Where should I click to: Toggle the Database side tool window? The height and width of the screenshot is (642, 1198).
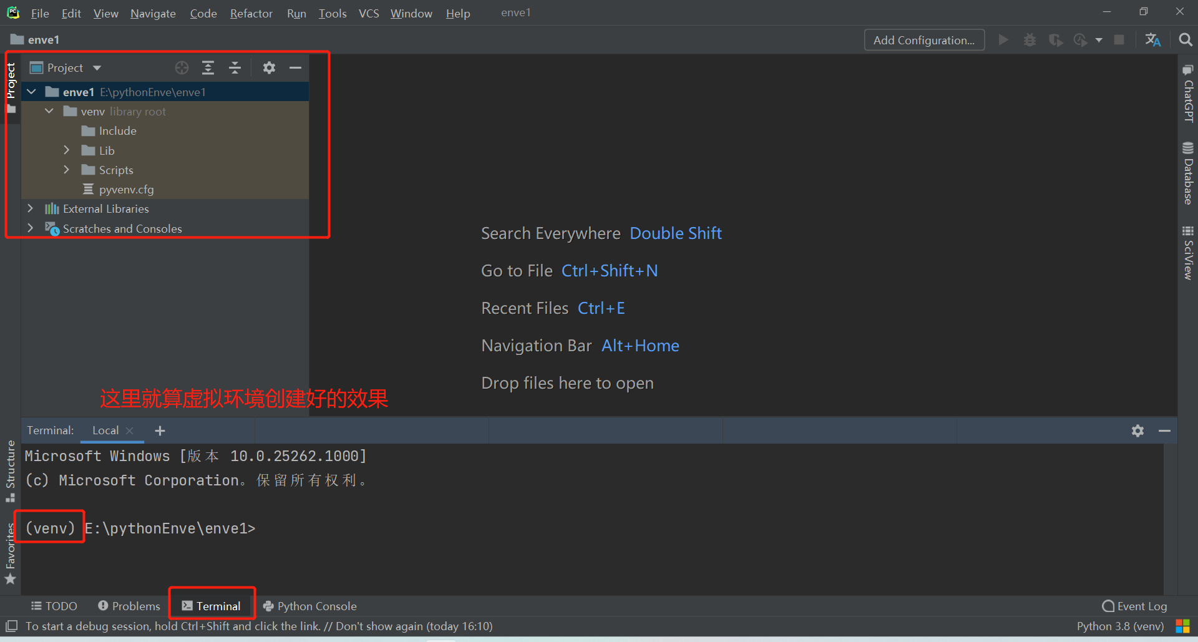tap(1188, 173)
